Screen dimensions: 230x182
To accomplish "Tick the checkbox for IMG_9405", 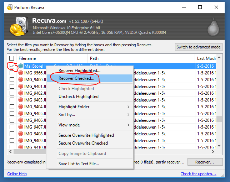I will 12,113.
